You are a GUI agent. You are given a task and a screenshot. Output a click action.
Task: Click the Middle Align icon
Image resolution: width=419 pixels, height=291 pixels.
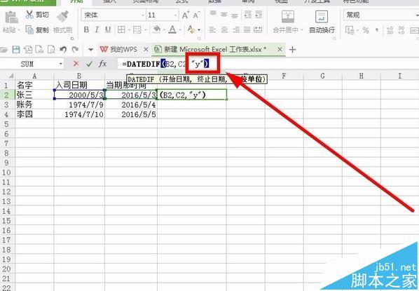(224, 15)
